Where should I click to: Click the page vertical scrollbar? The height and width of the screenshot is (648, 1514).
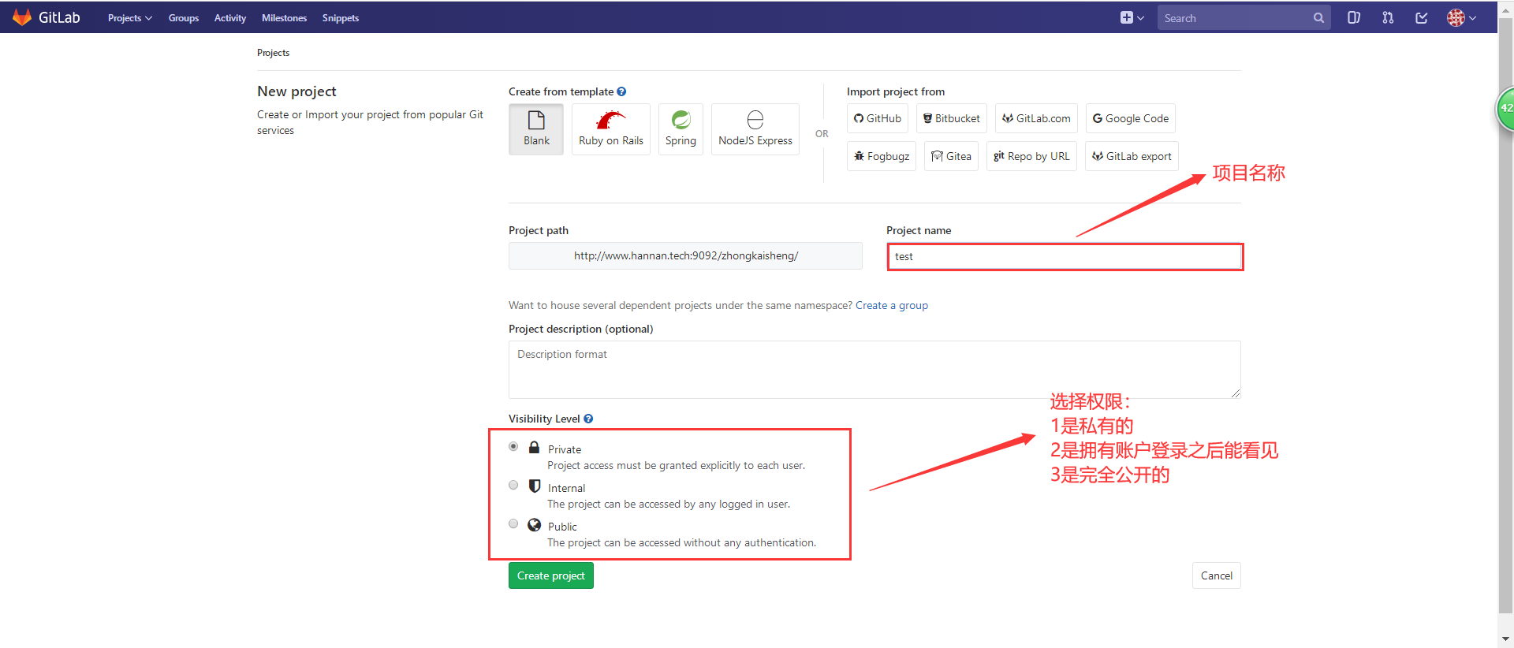point(1505,315)
